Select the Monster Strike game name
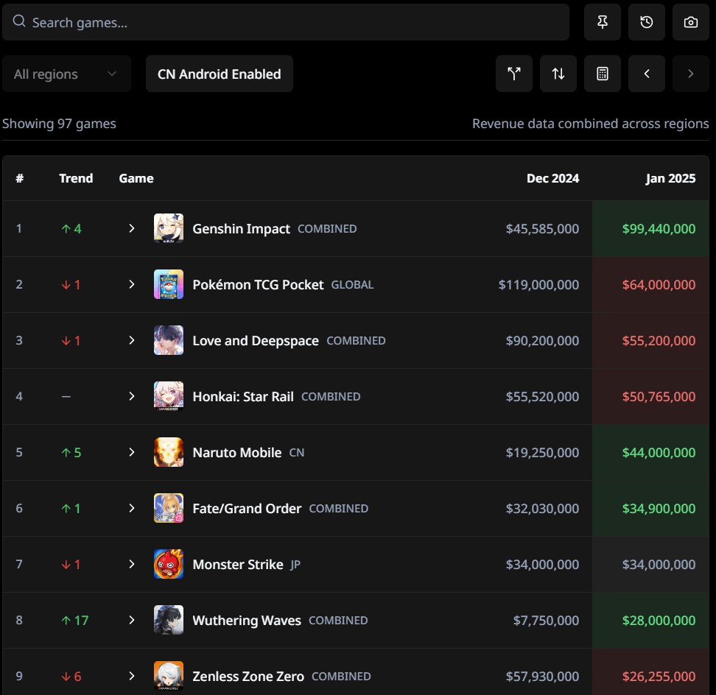 238,565
